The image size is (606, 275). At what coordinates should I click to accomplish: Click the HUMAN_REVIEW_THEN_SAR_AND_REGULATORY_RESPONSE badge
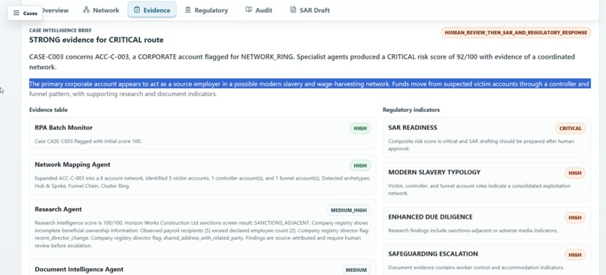coord(516,33)
